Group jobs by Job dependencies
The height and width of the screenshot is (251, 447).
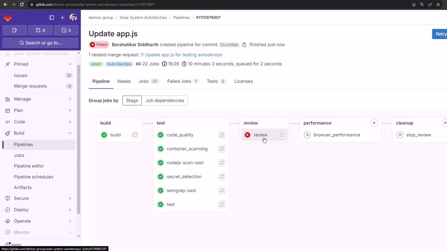(x=165, y=100)
